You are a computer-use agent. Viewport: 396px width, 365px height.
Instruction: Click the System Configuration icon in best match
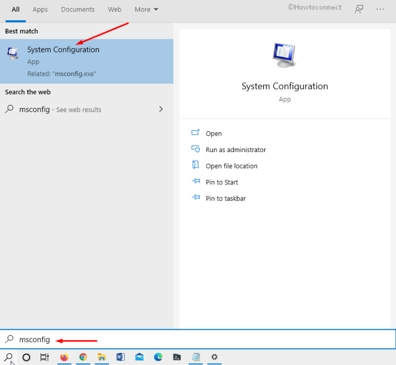[x=13, y=53]
